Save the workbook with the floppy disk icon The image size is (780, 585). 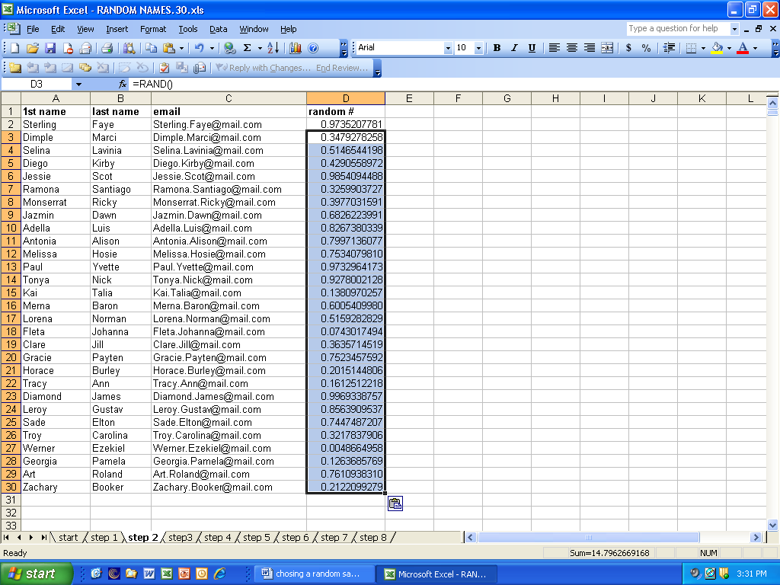(x=50, y=48)
